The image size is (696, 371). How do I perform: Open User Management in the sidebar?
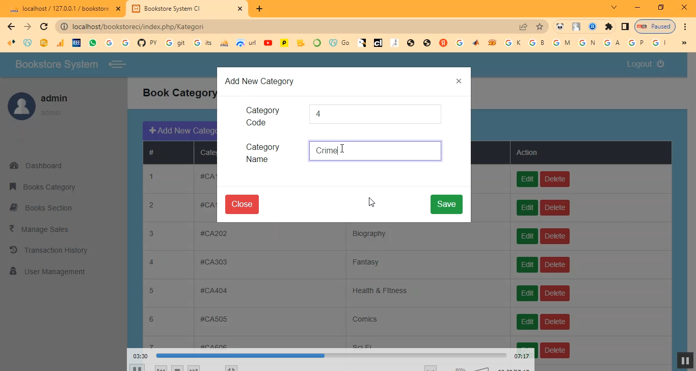coord(55,272)
